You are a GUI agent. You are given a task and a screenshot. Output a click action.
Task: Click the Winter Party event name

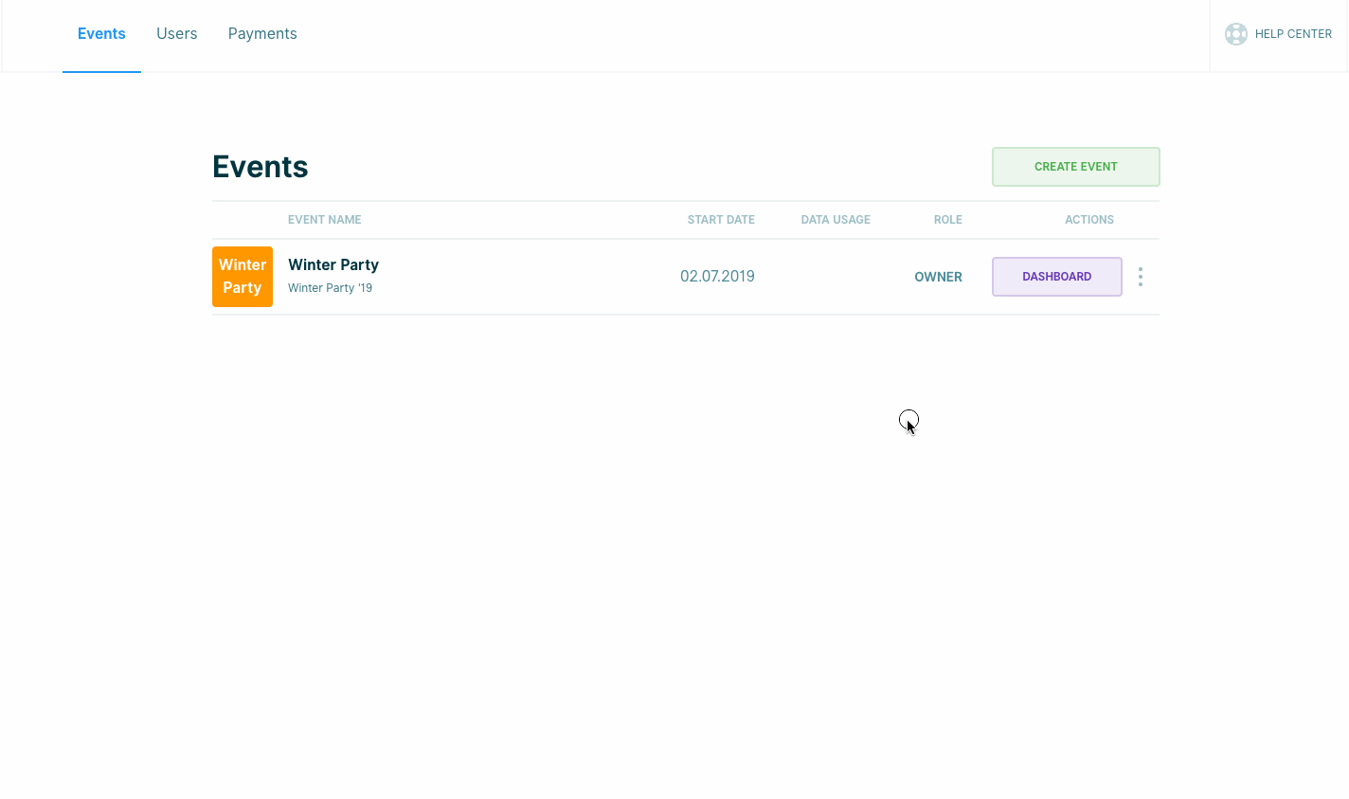click(333, 264)
